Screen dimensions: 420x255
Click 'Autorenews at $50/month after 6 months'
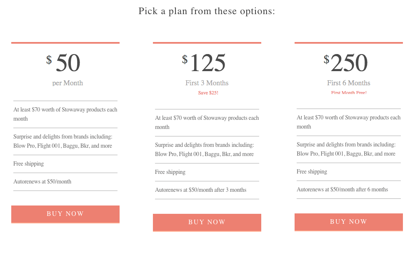pyautogui.click(x=342, y=189)
